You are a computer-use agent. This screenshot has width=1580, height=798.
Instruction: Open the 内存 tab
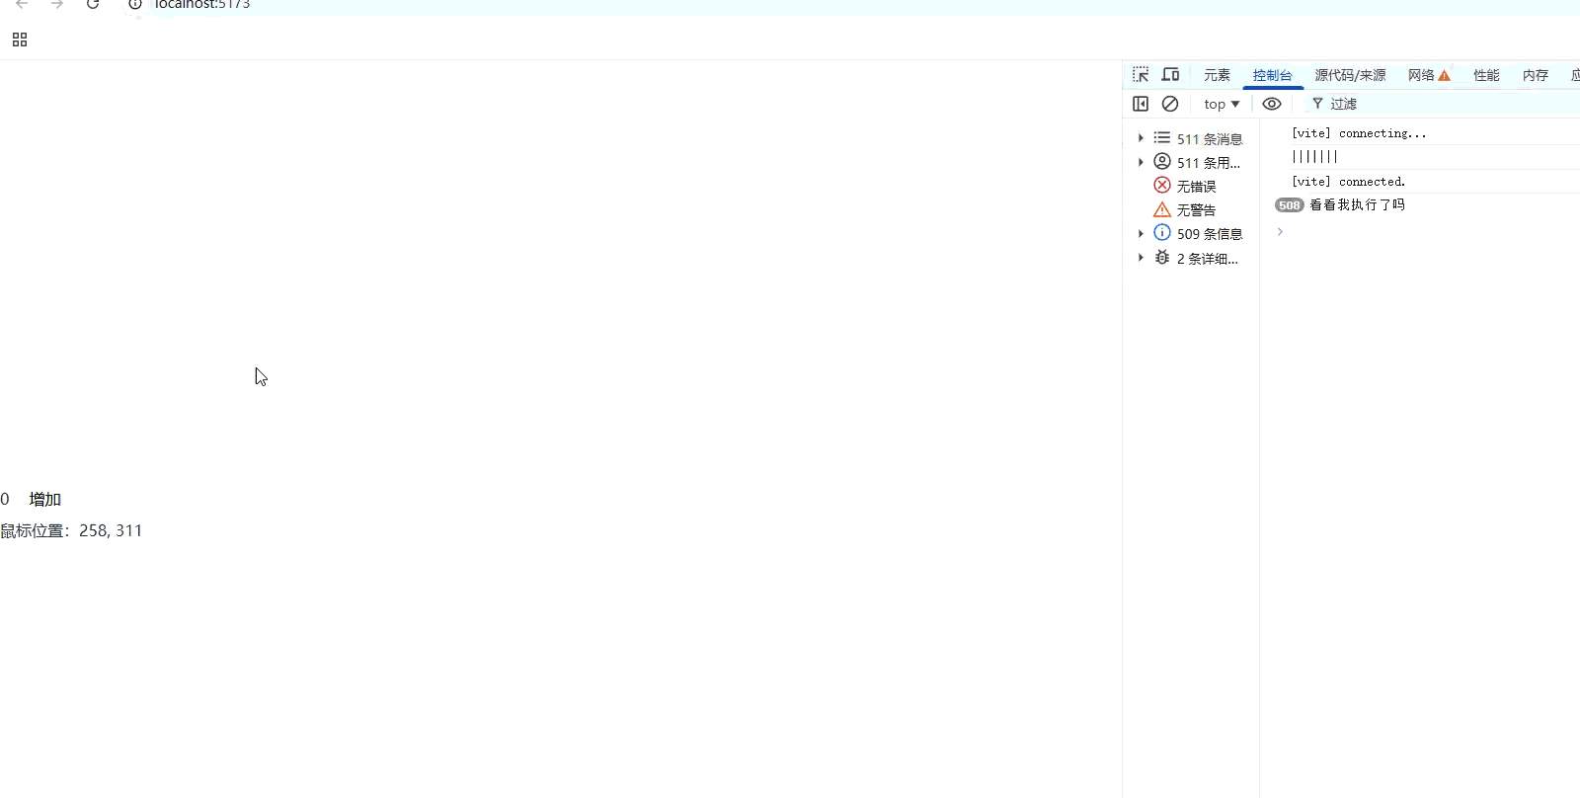tap(1536, 75)
